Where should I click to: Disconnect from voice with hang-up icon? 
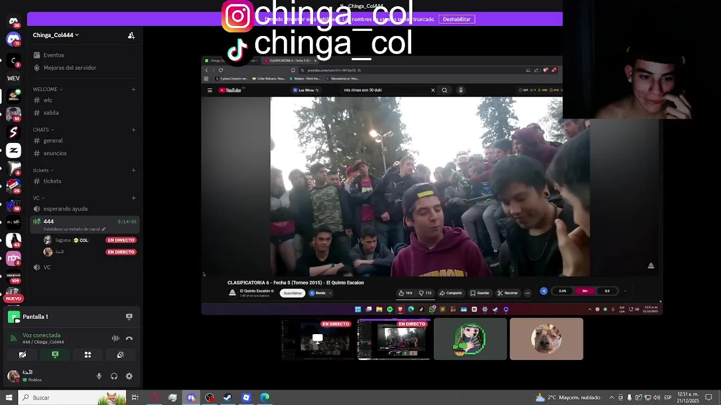click(129, 338)
